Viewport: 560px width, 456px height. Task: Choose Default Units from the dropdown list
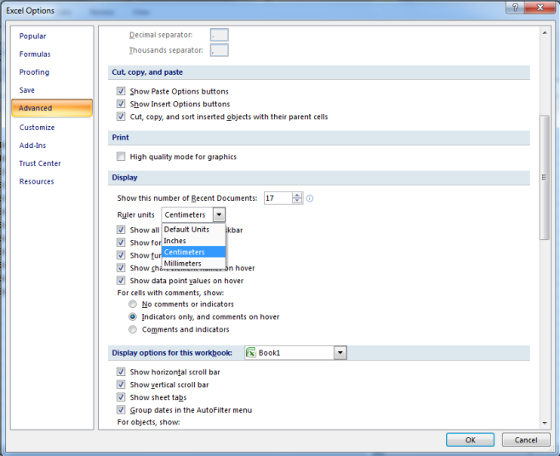click(186, 230)
